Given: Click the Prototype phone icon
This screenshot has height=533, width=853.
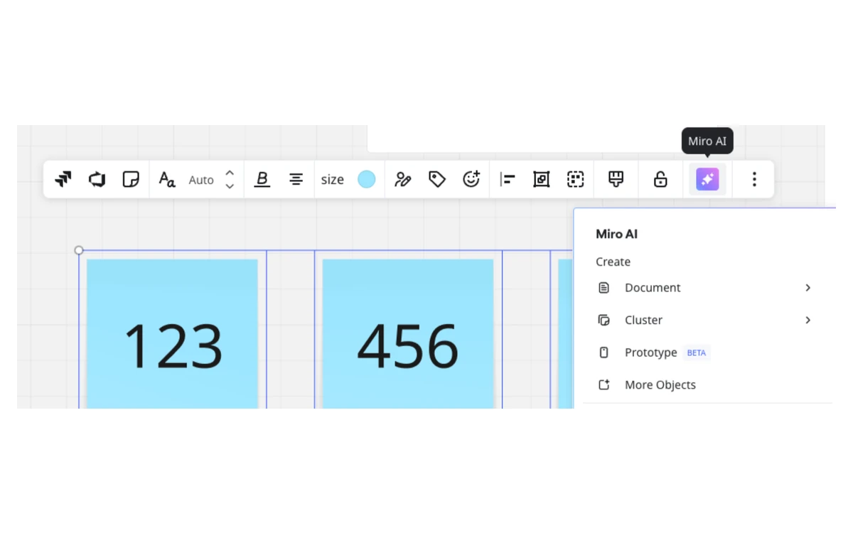Looking at the screenshot, I should coord(604,352).
